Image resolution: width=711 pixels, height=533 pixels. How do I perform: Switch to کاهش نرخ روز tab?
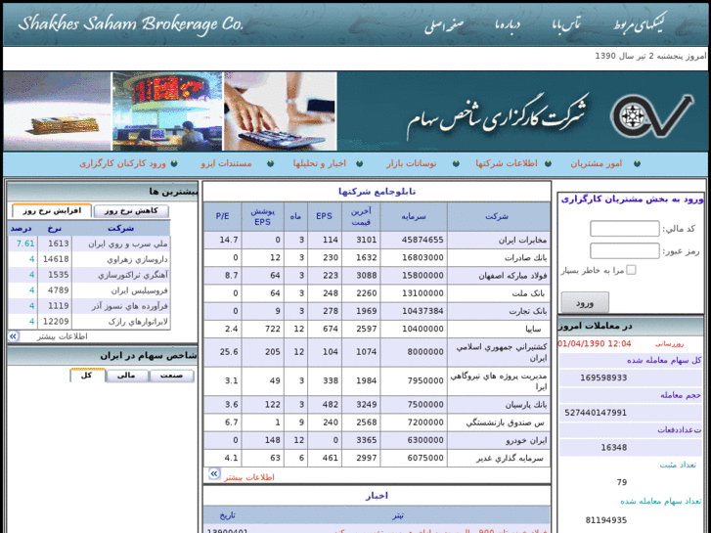click(131, 211)
